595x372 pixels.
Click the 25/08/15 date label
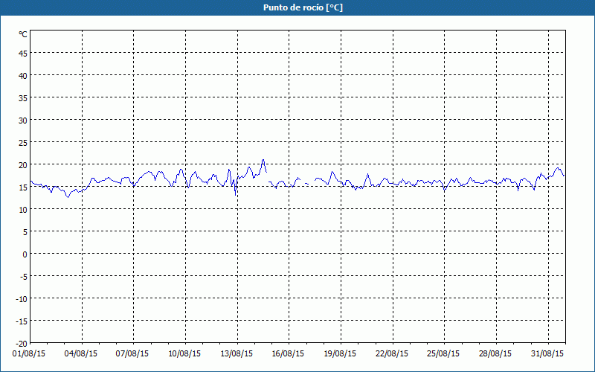pos(443,354)
